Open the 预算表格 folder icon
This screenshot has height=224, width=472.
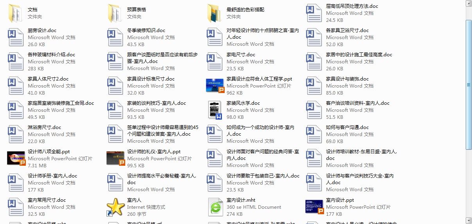(115, 13)
